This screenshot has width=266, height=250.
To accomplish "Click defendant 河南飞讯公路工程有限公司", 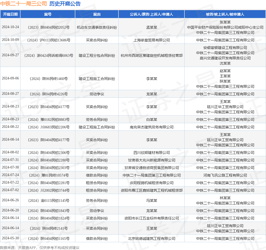I will (x=225, y=175).
